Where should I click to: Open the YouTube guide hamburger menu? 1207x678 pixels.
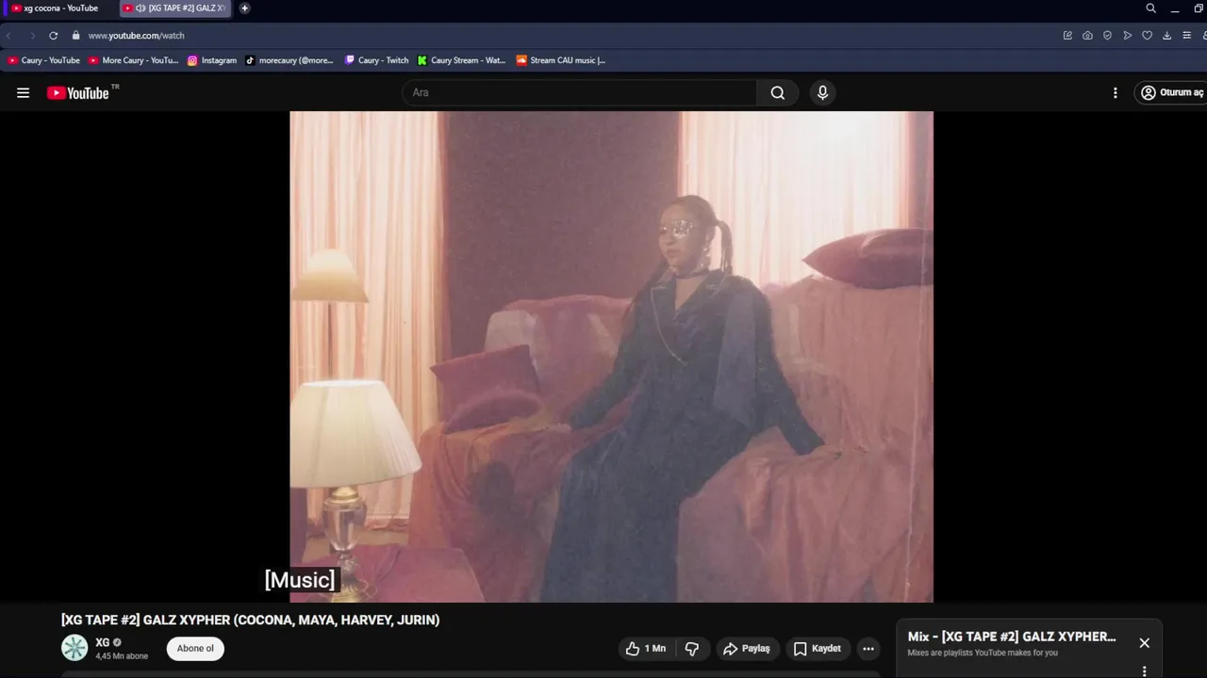pyautogui.click(x=23, y=92)
